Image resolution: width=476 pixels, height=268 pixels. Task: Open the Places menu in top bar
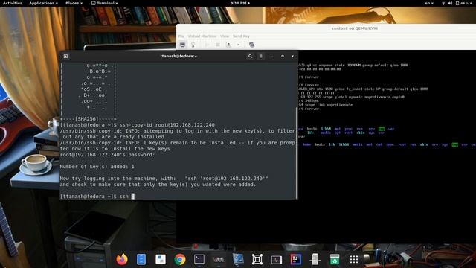(74, 3)
